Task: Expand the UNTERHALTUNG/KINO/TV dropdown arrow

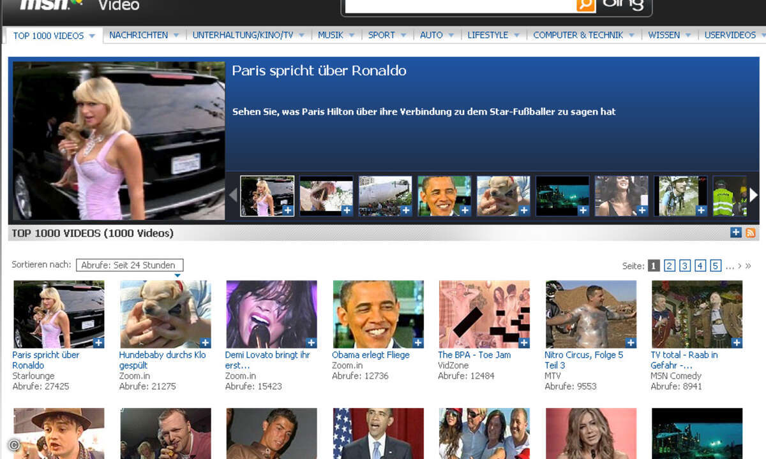Action: pyautogui.click(x=303, y=36)
